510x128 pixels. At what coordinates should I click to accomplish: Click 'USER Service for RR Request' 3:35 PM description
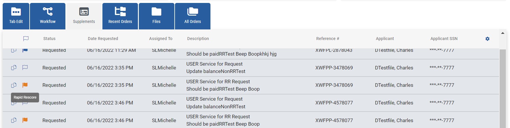click(x=218, y=82)
